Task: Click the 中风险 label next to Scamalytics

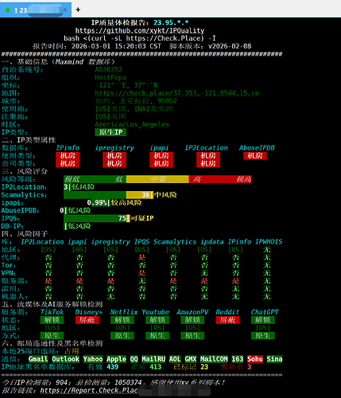Action: (165, 195)
